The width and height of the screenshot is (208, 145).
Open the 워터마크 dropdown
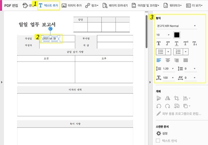point(173,6)
